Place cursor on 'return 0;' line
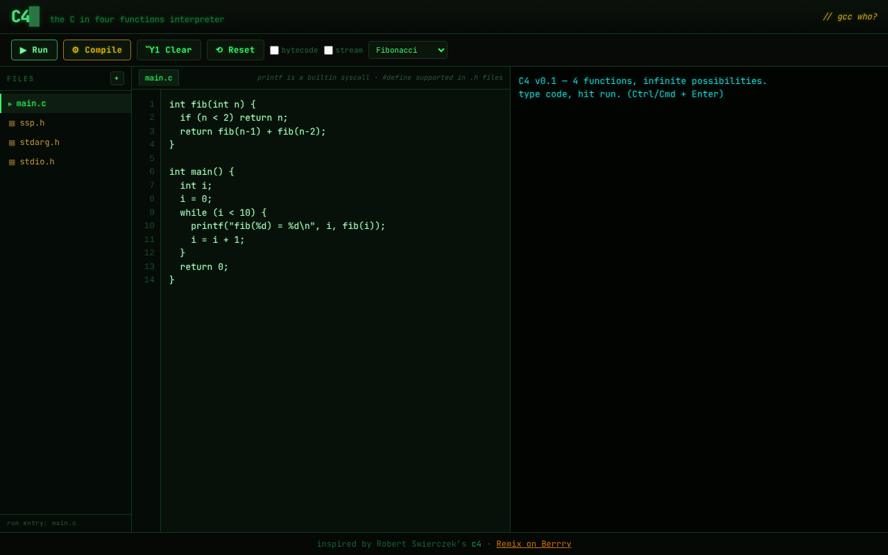The width and height of the screenshot is (888, 555). [x=204, y=266]
